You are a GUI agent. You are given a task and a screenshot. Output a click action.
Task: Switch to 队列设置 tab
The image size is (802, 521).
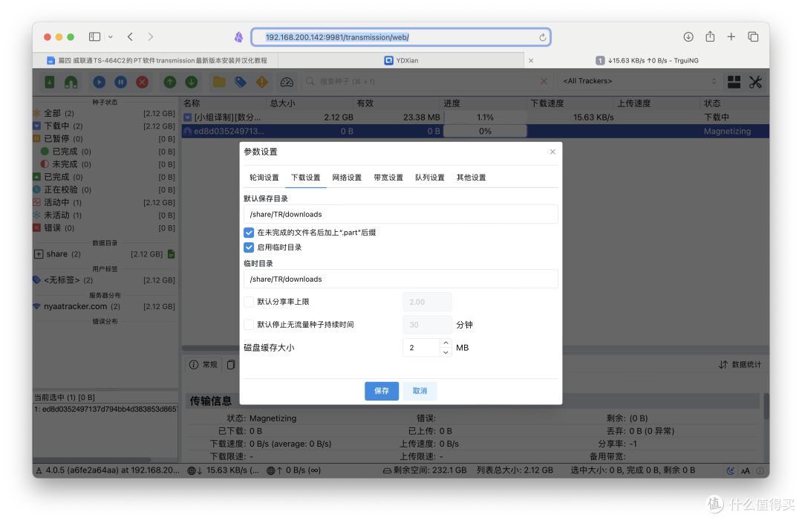click(430, 178)
